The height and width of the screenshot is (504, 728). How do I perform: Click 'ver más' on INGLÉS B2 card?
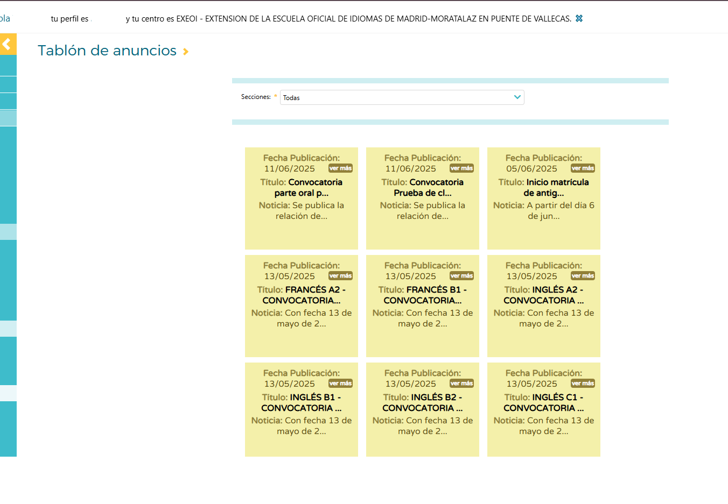click(462, 384)
